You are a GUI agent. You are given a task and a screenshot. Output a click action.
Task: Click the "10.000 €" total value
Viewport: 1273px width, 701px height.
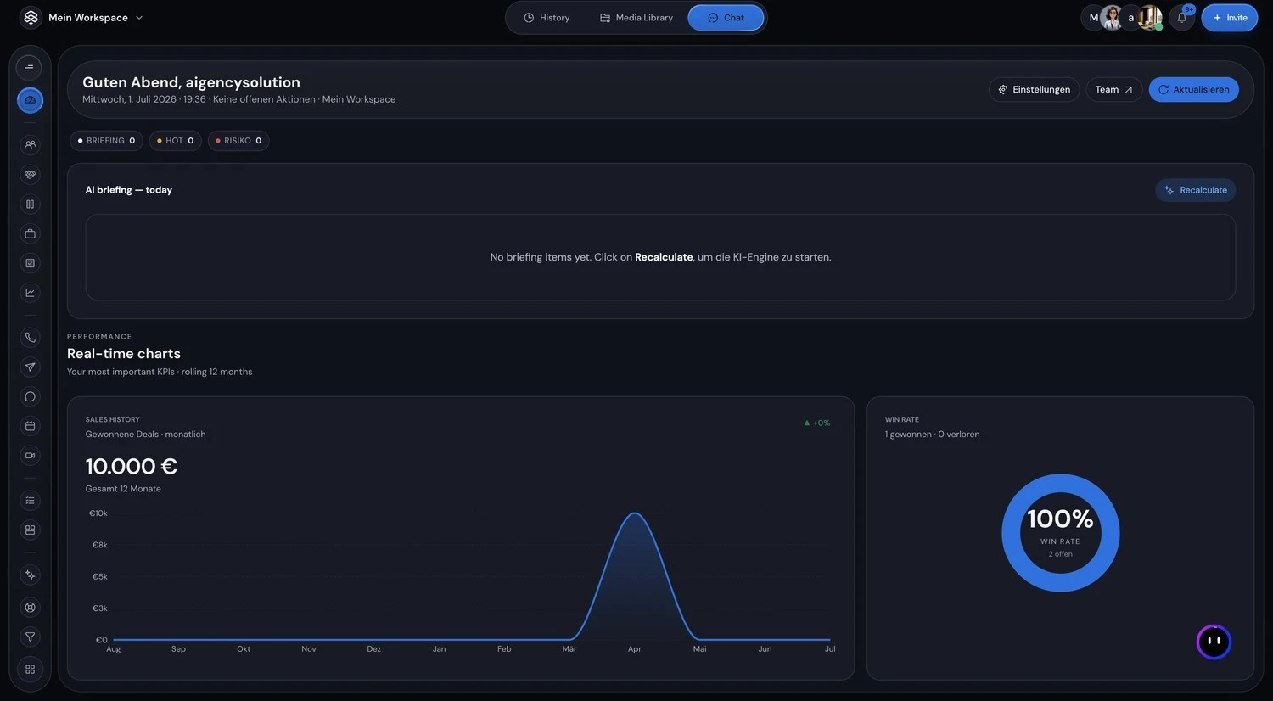tap(132, 466)
